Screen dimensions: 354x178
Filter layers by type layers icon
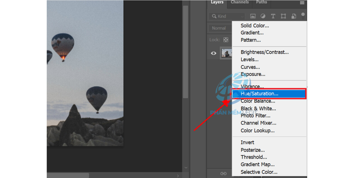pos(273,16)
